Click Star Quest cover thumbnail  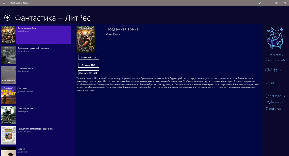[8, 95]
